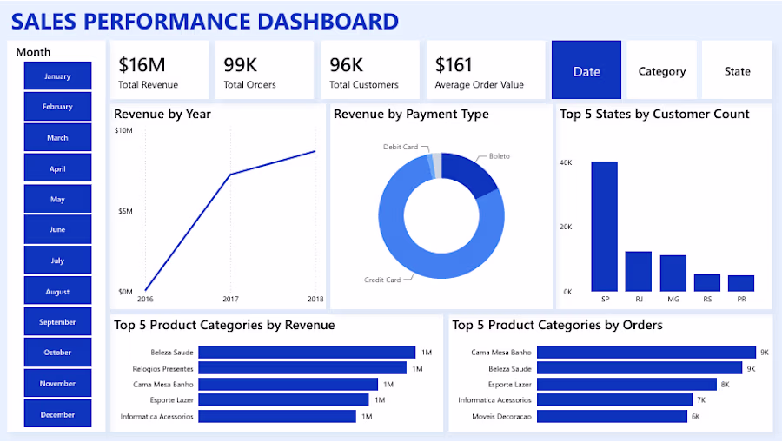Click the Revenue by Year title
This screenshot has width=782, height=442.
[162, 114]
